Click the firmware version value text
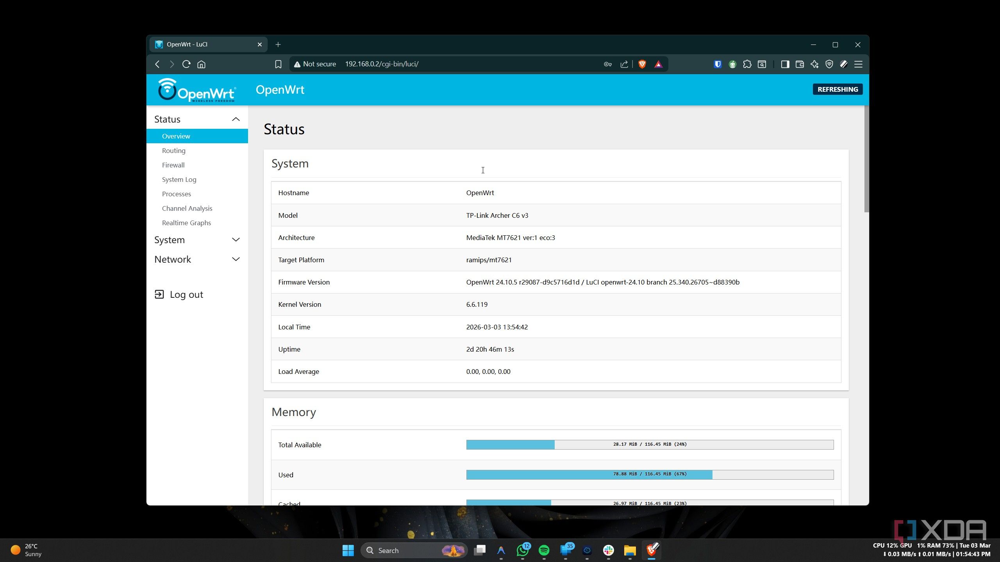The width and height of the screenshot is (1000, 562). pyautogui.click(x=602, y=282)
